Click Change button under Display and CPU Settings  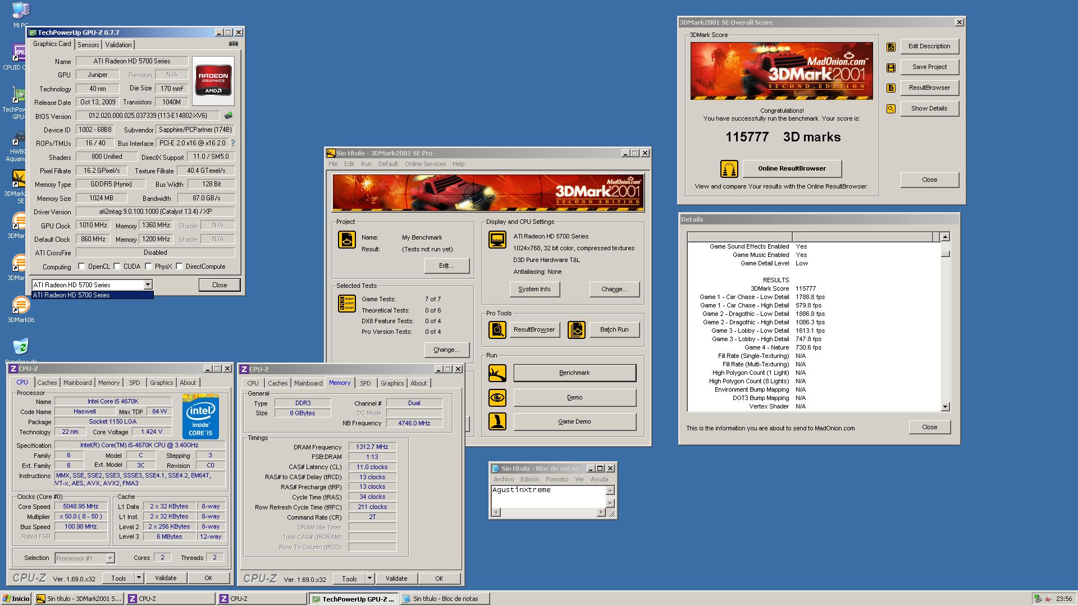(614, 289)
